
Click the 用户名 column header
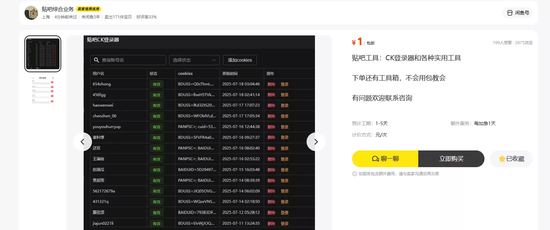(x=98, y=74)
